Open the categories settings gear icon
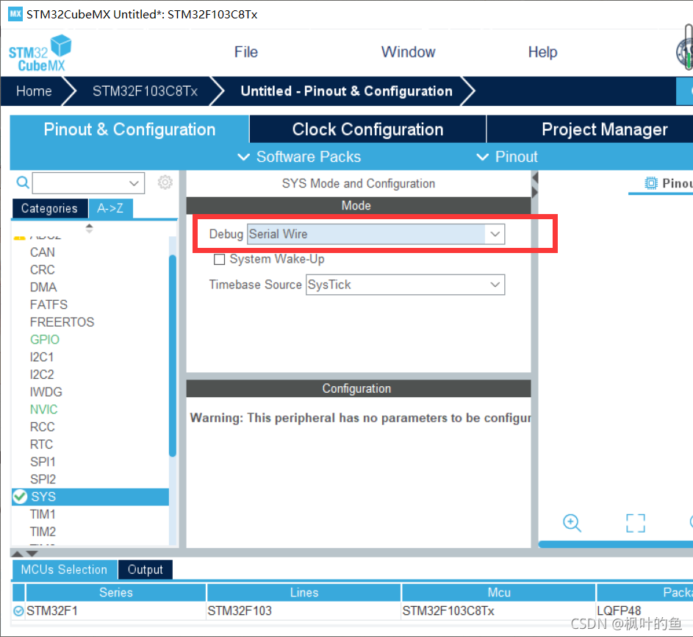Screen dimensions: 693x637 pyautogui.click(x=165, y=182)
